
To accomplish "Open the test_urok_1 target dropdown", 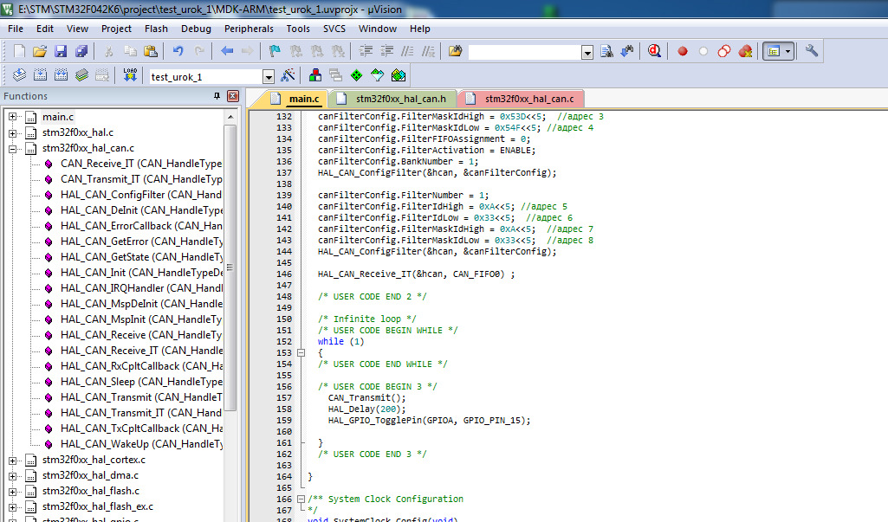I will coord(268,77).
